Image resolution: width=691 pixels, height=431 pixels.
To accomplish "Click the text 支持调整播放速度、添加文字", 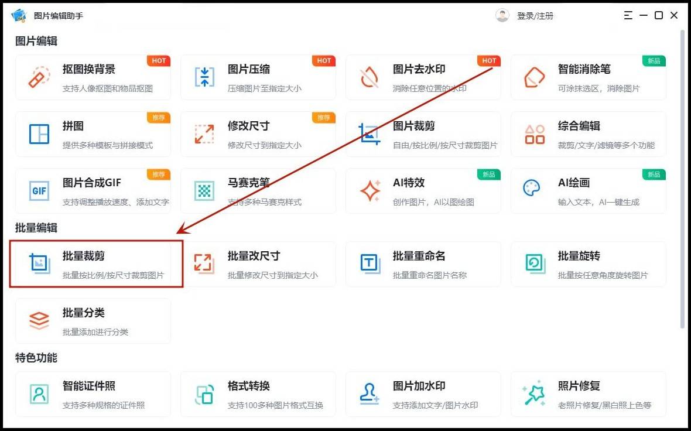I will (x=116, y=202).
